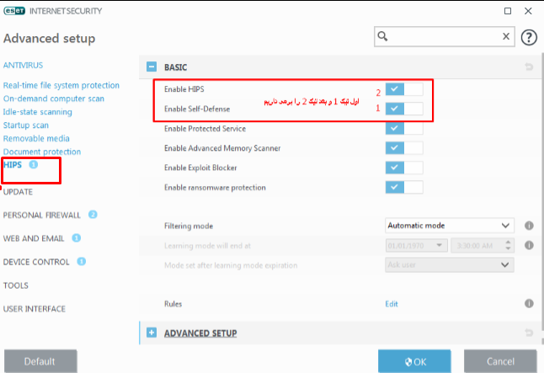Open help via question mark icon

point(529,37)
